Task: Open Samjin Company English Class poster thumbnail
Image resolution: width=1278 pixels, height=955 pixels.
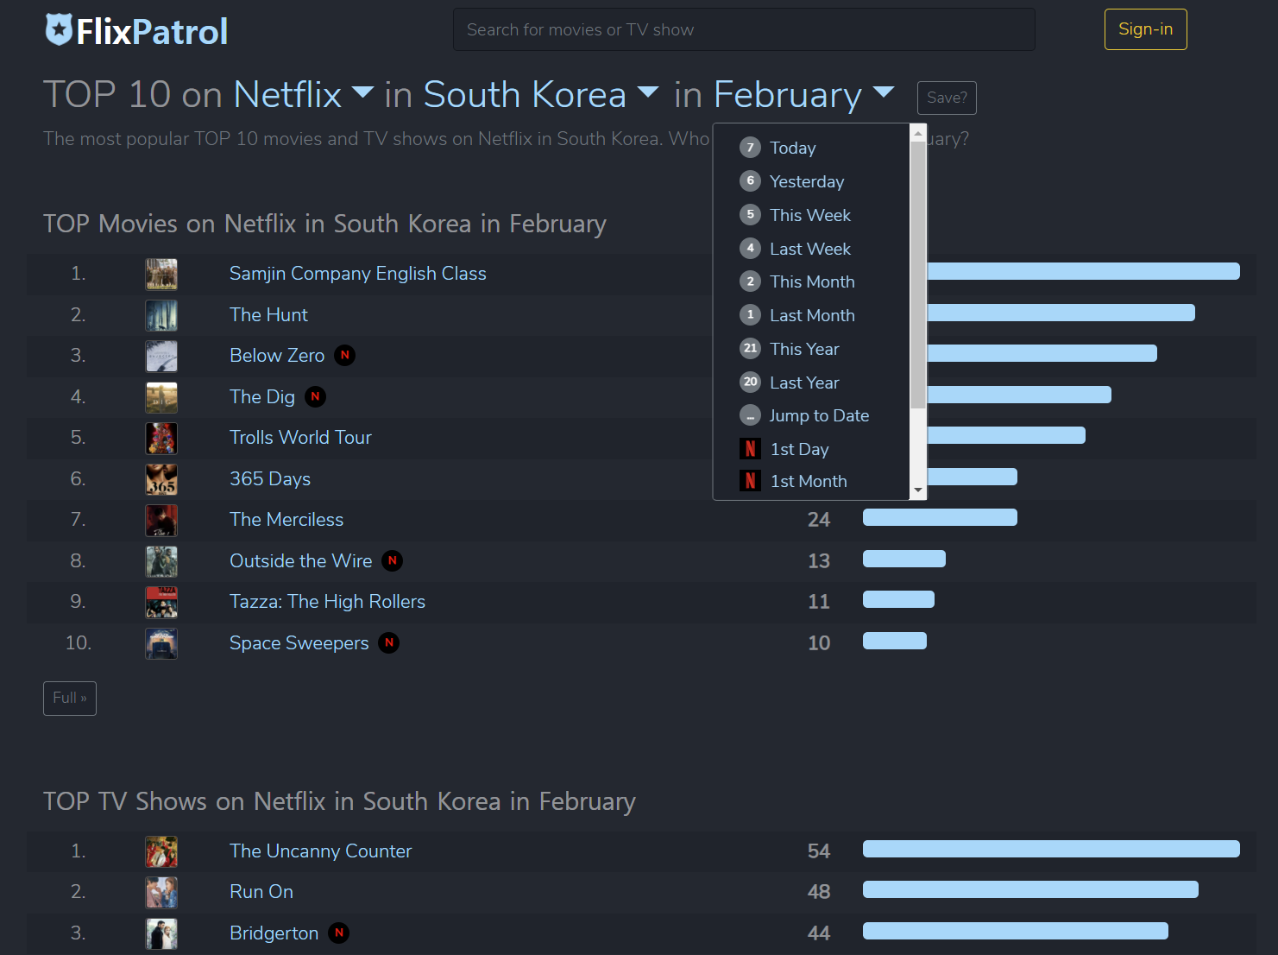Action: (x=161, y=274)
